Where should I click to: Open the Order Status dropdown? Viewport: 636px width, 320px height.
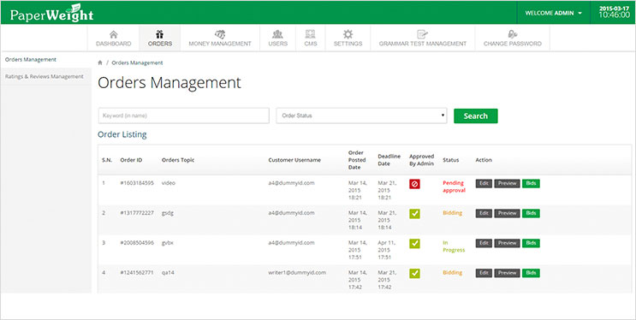(361, 116)
